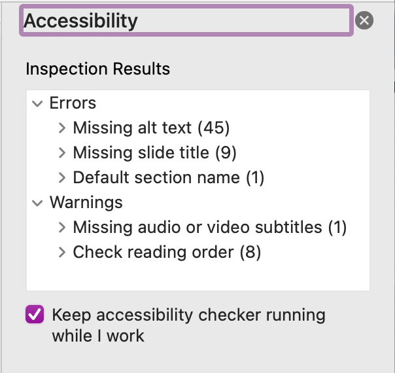
Task: Uncheck Keep accessibility checker running checkbox
Action: (x=34, y=315)
